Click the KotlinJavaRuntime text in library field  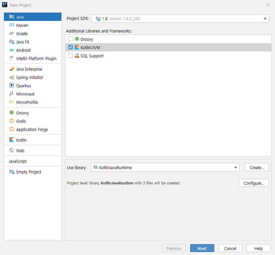pos(115,168)
